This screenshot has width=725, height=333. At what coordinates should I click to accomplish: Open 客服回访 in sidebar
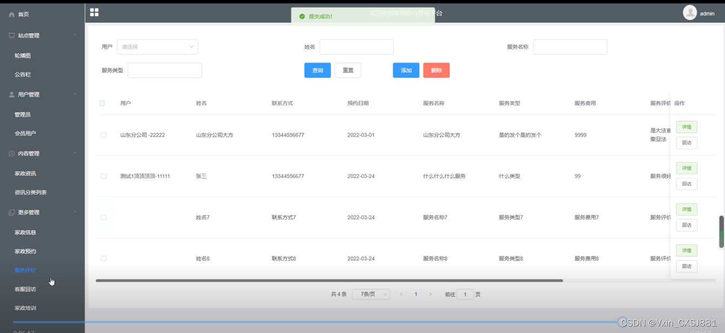click(25, 289)
